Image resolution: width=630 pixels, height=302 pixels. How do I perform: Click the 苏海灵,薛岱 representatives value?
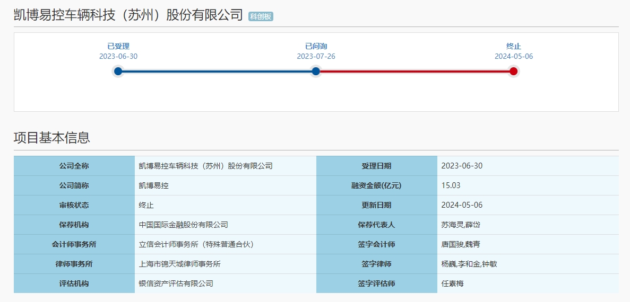point(461,225)
